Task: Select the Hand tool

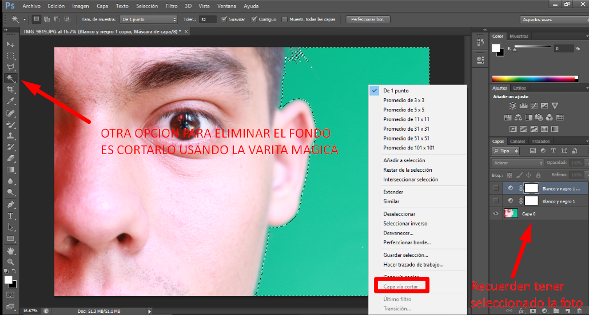Action: click(x=10, y=251)
